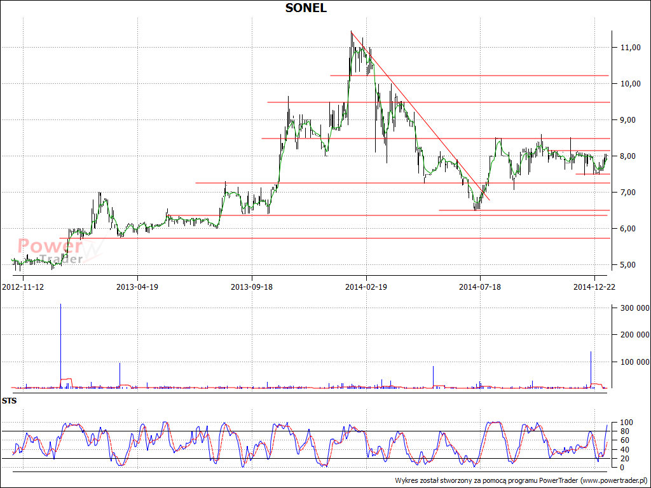Select the 40 level on STS scale
The width and height of the screenshot is (651, 488).
(x=626, y=450)
